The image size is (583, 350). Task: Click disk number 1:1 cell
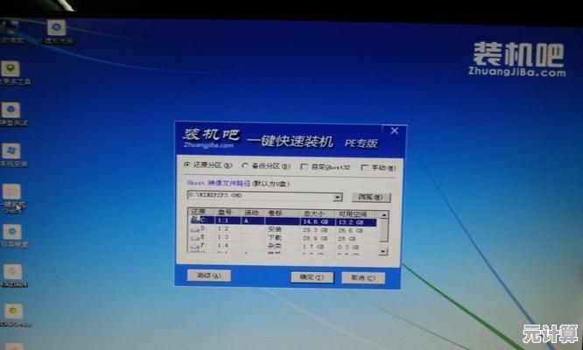[x=224, y=220]
